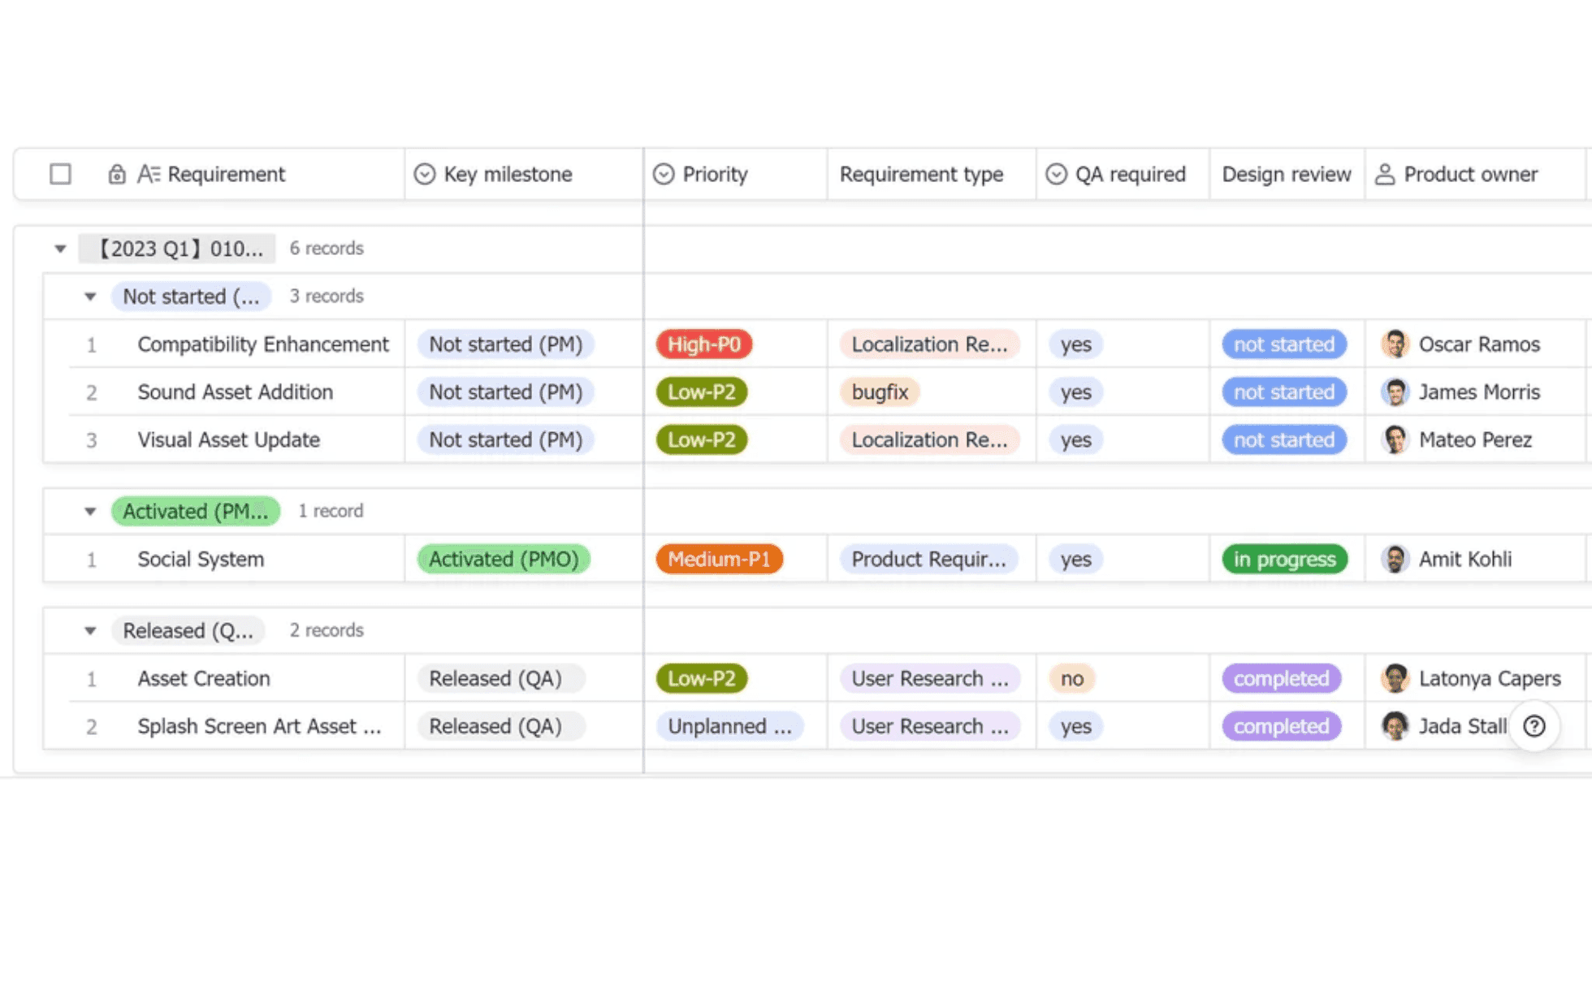
Task: Collapse the Activated (PM) subgroup
Action: (x=90, y=511)
